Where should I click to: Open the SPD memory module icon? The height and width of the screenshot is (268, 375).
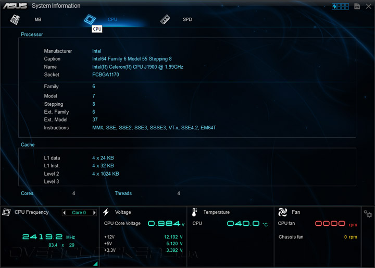pos(165,19)
